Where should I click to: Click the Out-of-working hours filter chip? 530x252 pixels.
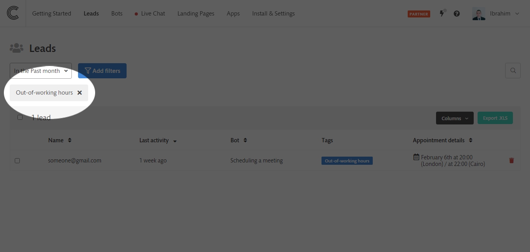(x=49, y=93)
